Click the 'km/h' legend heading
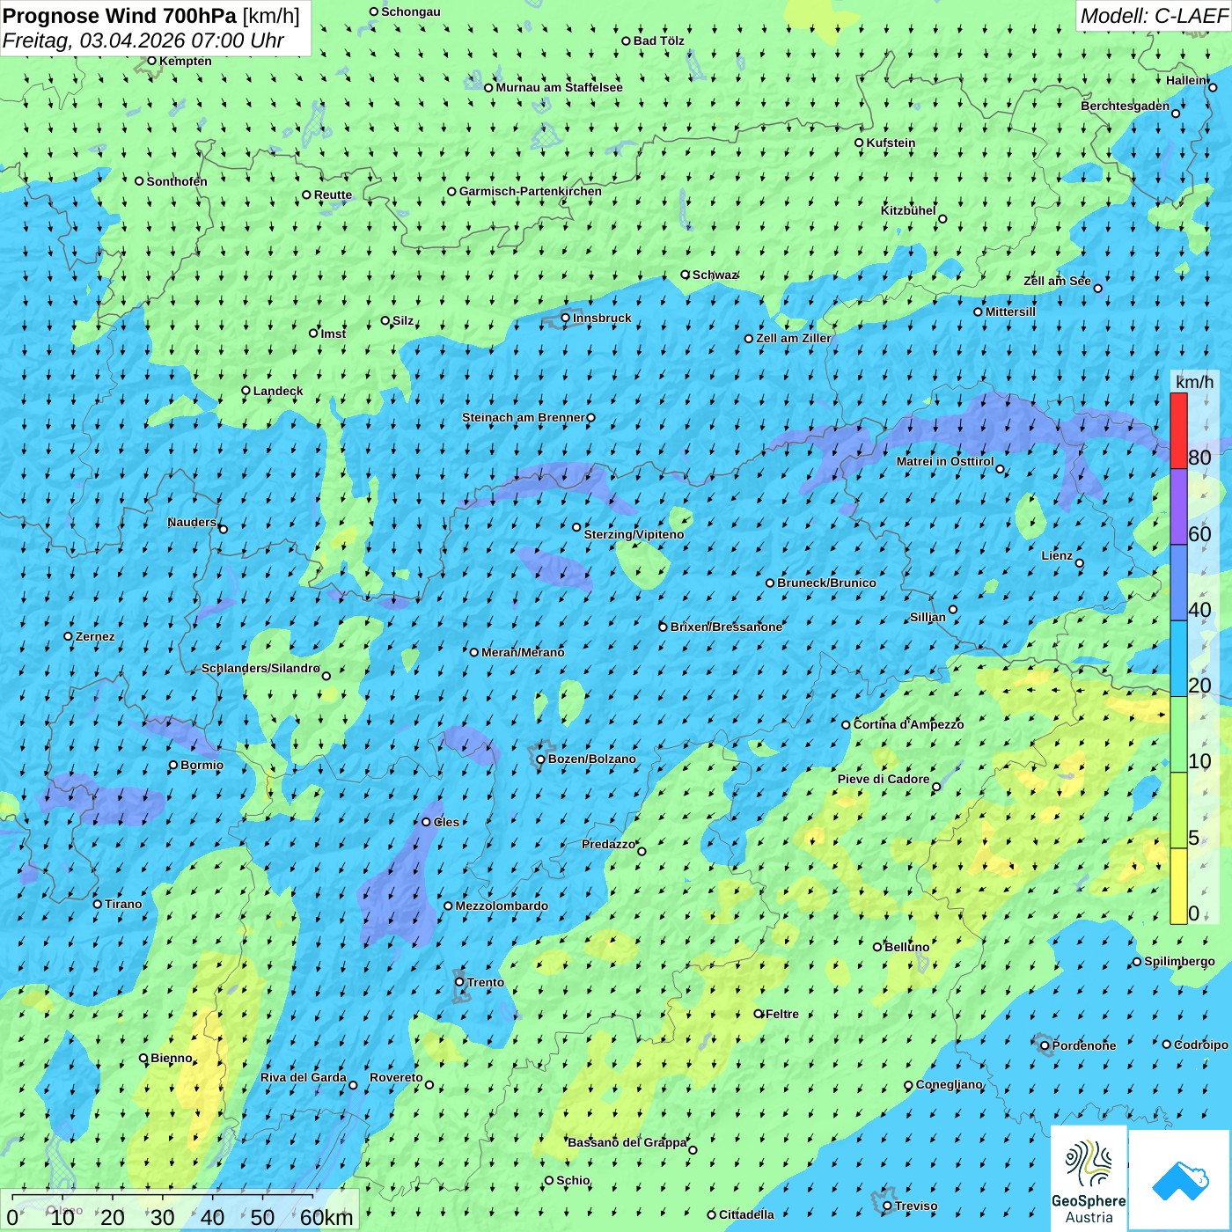Image resolution: width=1232 pixels, height=1232 pixels. 1194,382
